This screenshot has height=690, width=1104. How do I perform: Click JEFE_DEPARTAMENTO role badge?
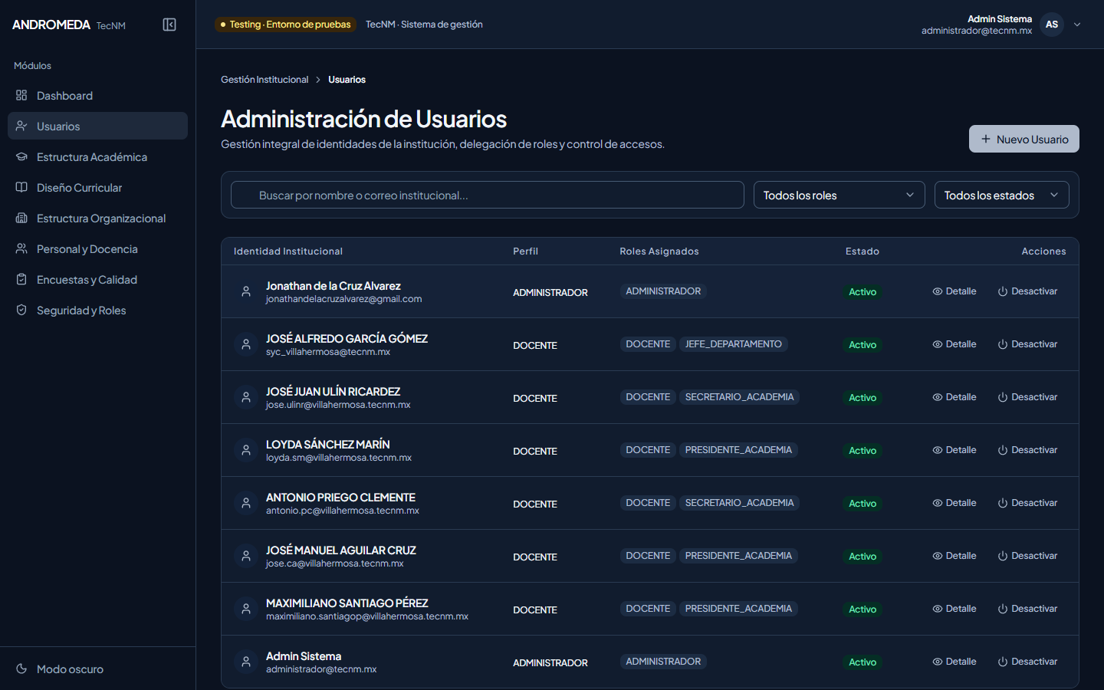pyautogui.click(x=734, y=344)
